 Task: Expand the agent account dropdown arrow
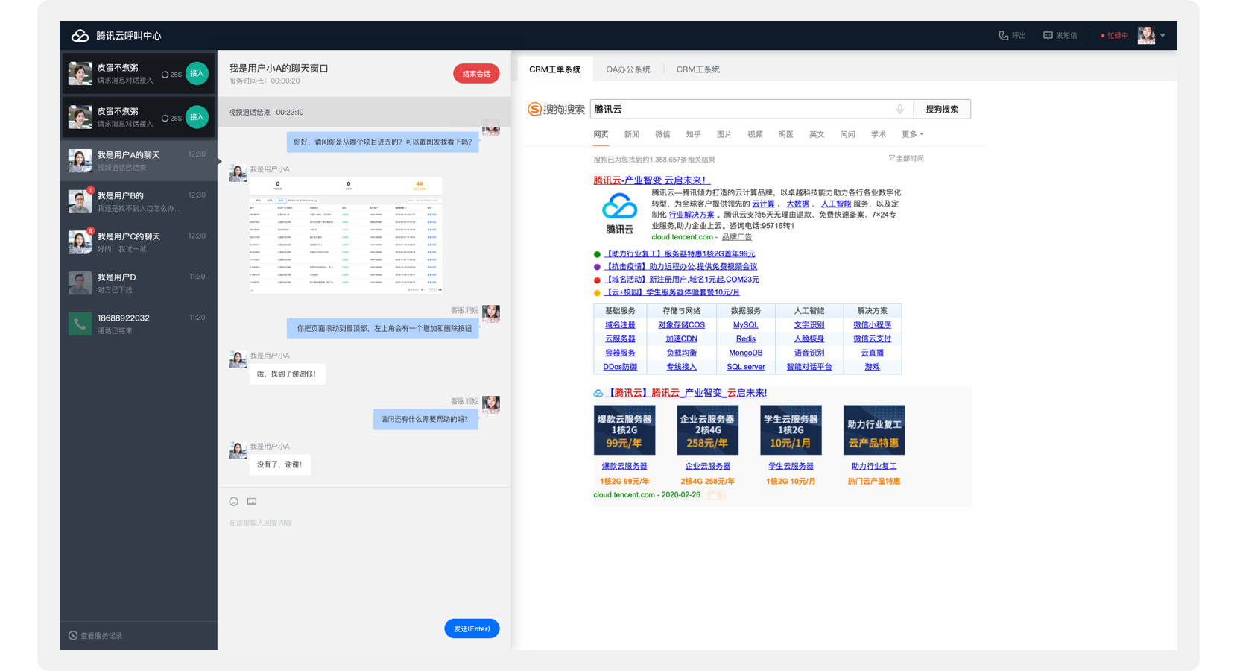point(1162,36)
